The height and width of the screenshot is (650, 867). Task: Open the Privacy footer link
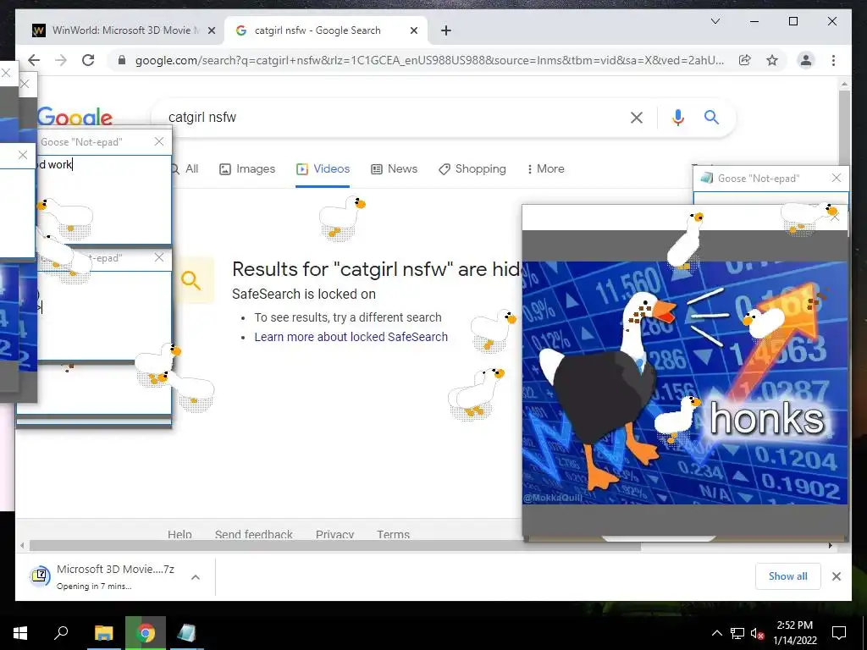point(334,535)
